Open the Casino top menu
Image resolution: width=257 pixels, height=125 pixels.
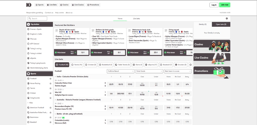64,5
